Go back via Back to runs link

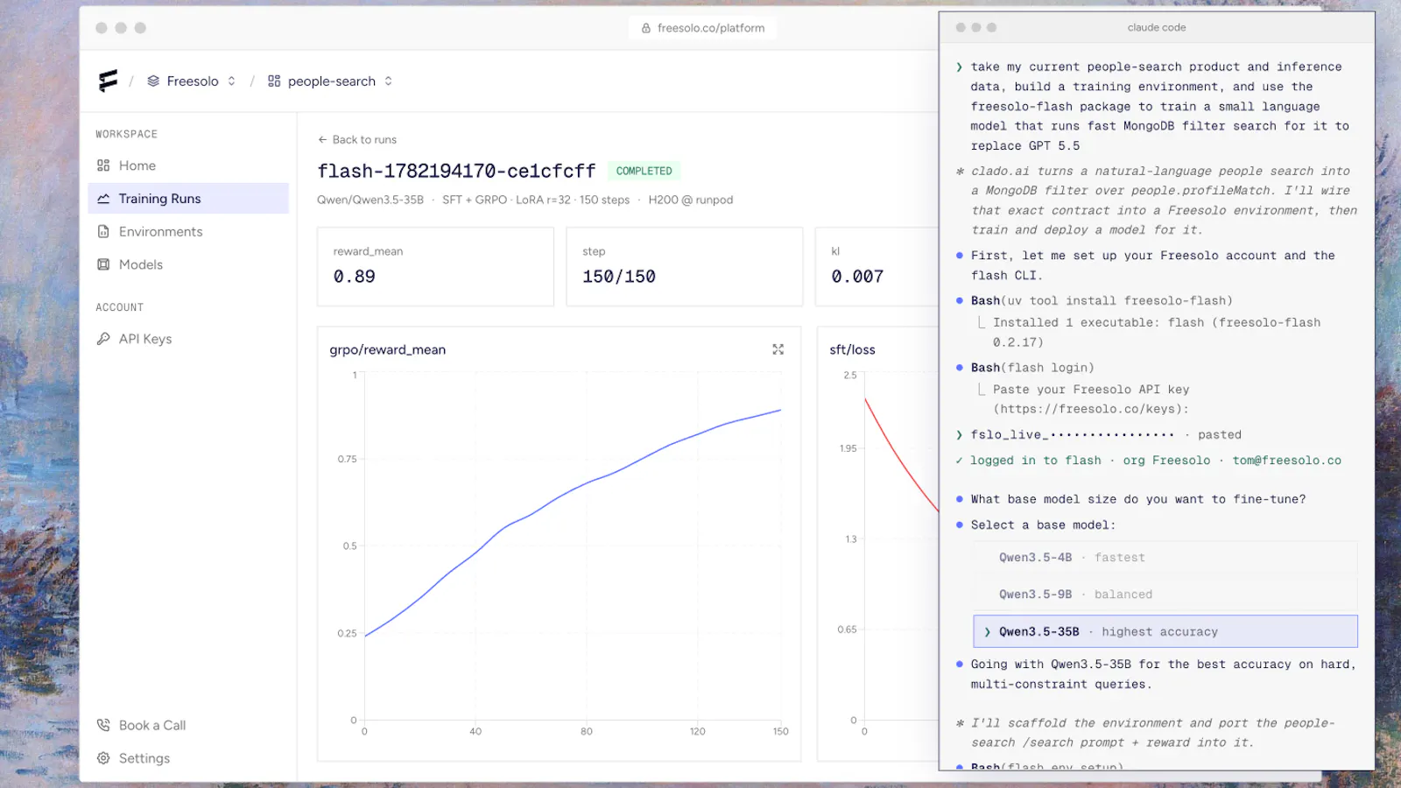357,139
